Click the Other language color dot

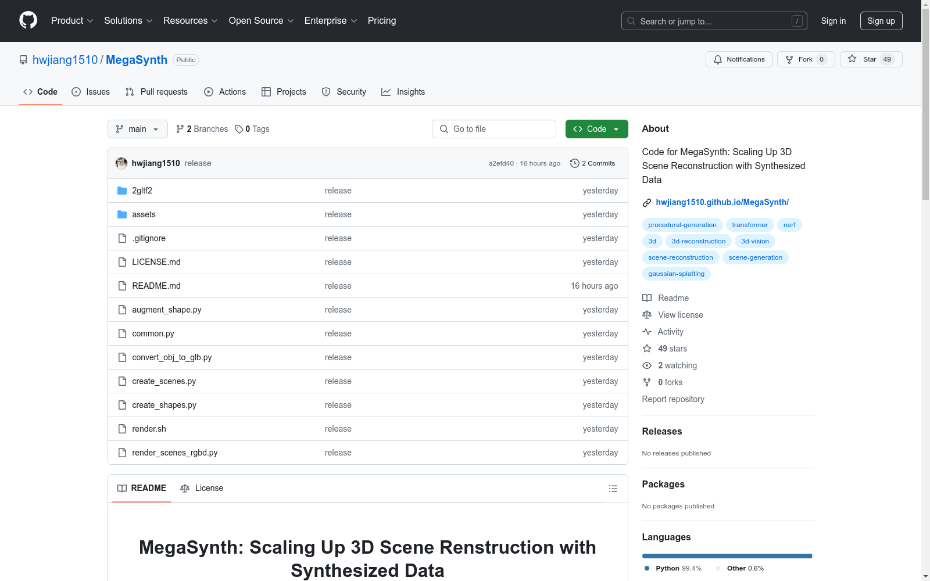click(x=718, y=568)
